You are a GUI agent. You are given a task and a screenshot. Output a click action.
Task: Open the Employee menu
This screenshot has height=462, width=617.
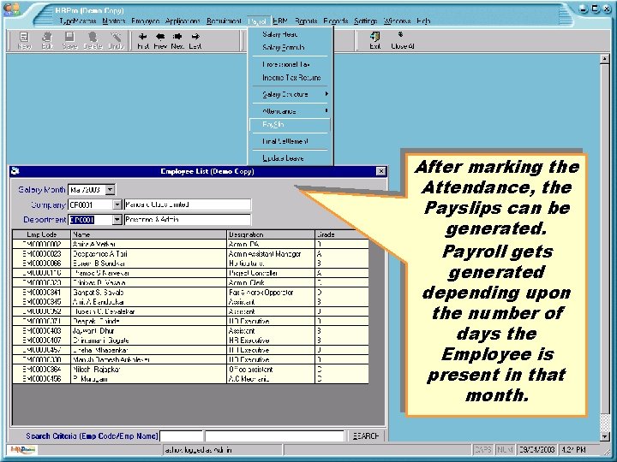click(145, 21)
